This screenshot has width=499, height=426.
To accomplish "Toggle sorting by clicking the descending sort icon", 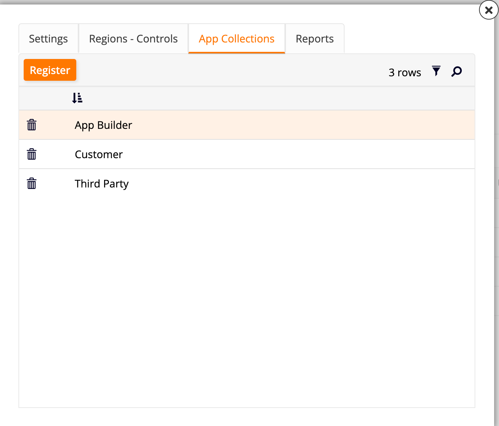I will pos(77,98).
